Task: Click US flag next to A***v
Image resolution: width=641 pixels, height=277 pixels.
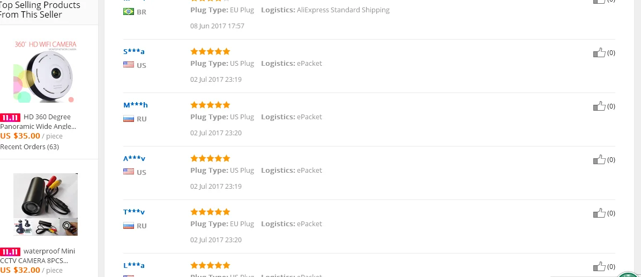Action: pyautogui.click(x=129, y=172)
